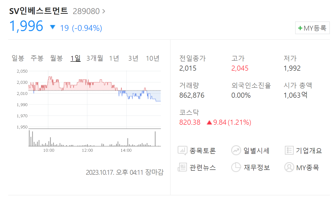Select the currently active 1일 chart tab

(x=75, y=58)
